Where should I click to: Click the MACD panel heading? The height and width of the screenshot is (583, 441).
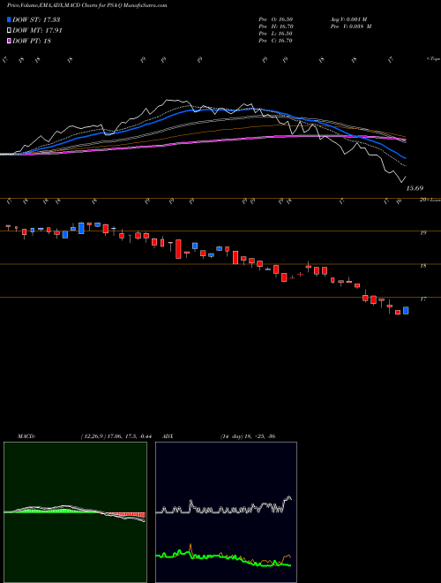click(x=26, y=436)
